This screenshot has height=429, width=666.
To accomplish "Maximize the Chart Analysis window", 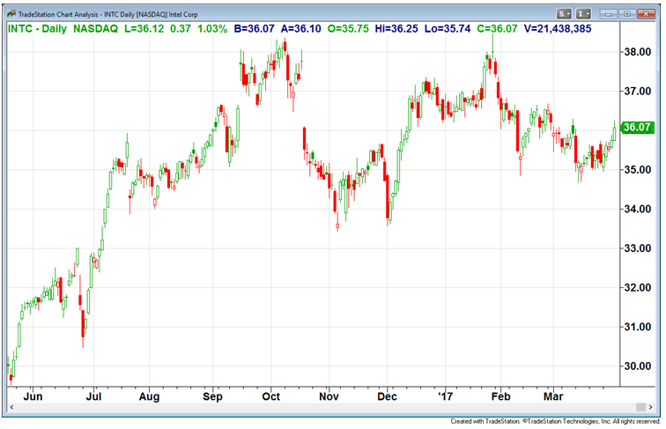I will tap(627, 14).
